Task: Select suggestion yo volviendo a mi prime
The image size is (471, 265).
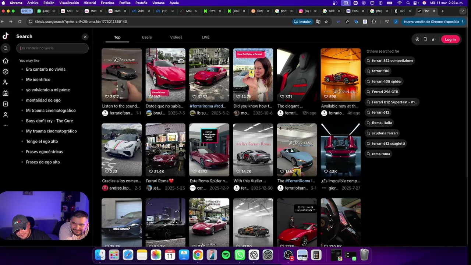Action: [48, 90]
